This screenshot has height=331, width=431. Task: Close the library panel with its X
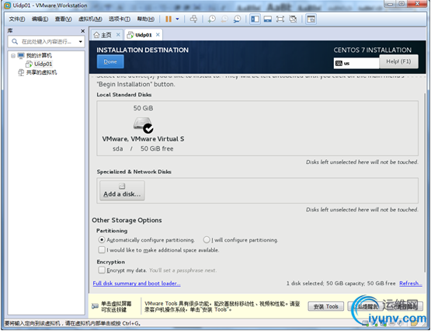point(82,31)
